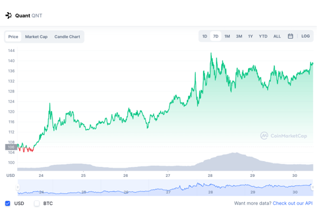Click the Quant QNT title text
Screen dimensions: 321x212
[x=29, y=16]
